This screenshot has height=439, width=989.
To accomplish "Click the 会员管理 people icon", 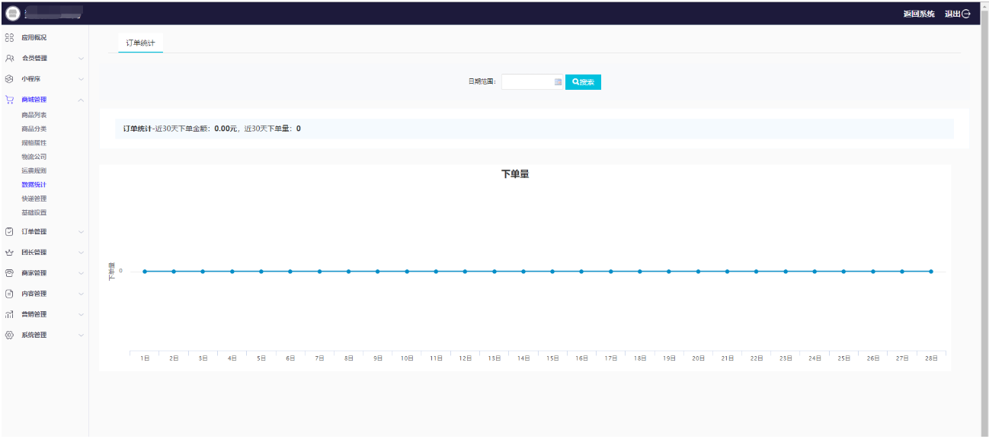I will coord(9,58).
